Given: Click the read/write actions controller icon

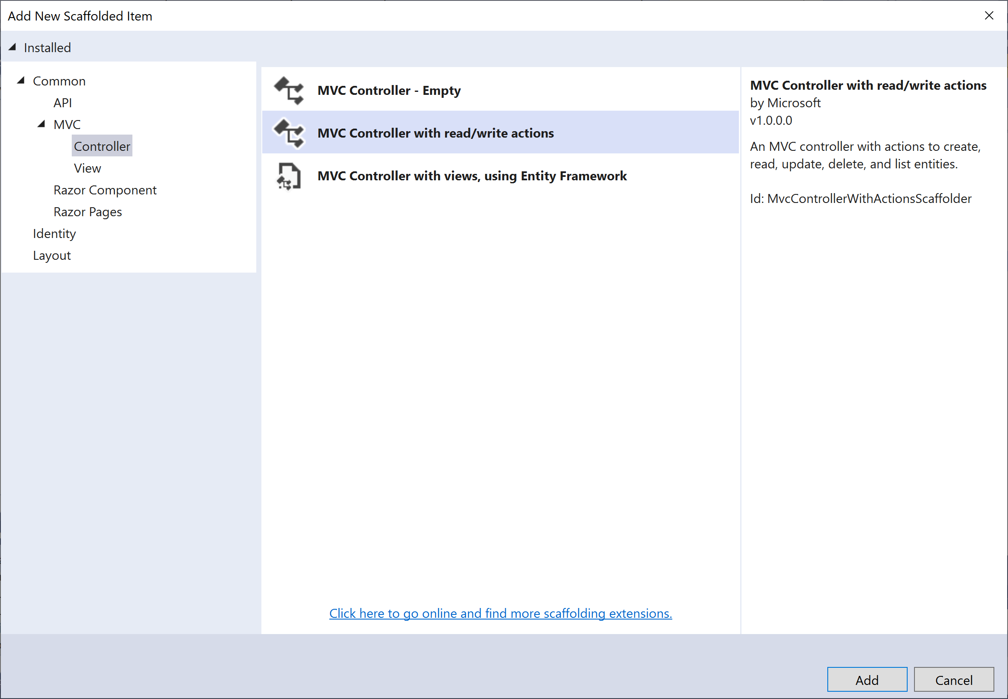Looking at the screenshot, I should pyautogui.click(x=289, y=133).
